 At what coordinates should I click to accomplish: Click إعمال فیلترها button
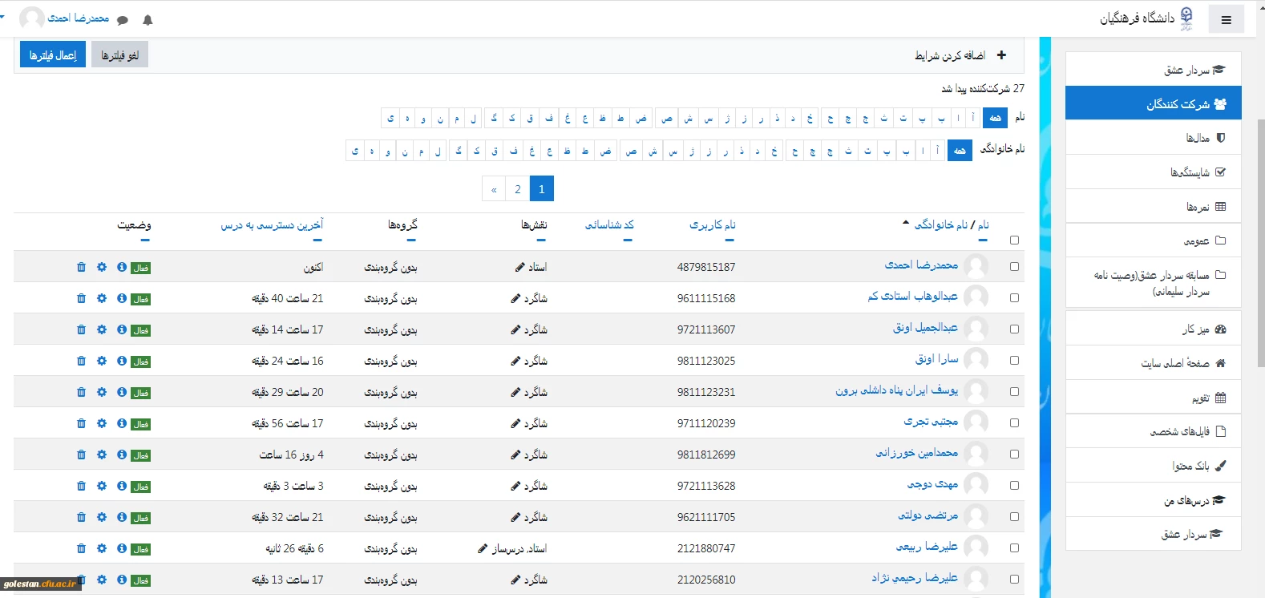coord(53,55)
